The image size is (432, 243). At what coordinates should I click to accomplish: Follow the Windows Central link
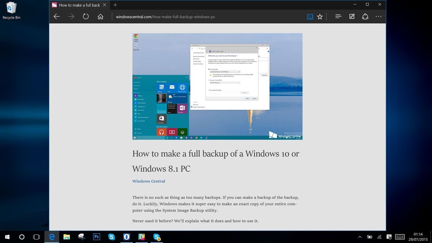pos(149,181)
